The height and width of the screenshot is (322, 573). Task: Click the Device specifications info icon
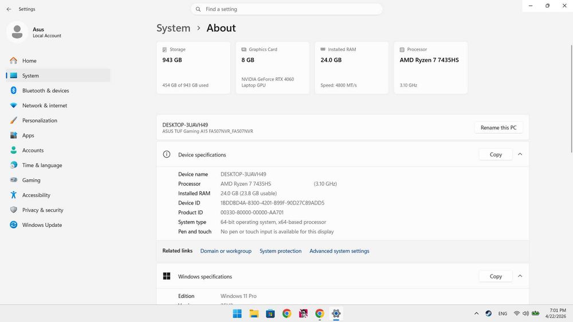click(x=167, y=154)
